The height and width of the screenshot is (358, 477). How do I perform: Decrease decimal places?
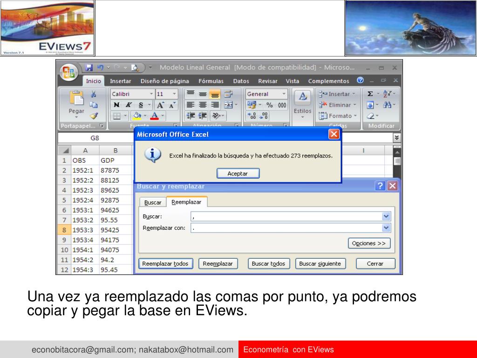264,116
